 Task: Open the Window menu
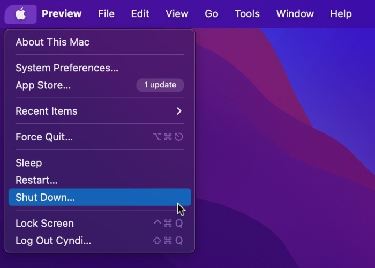coord(295,14)
